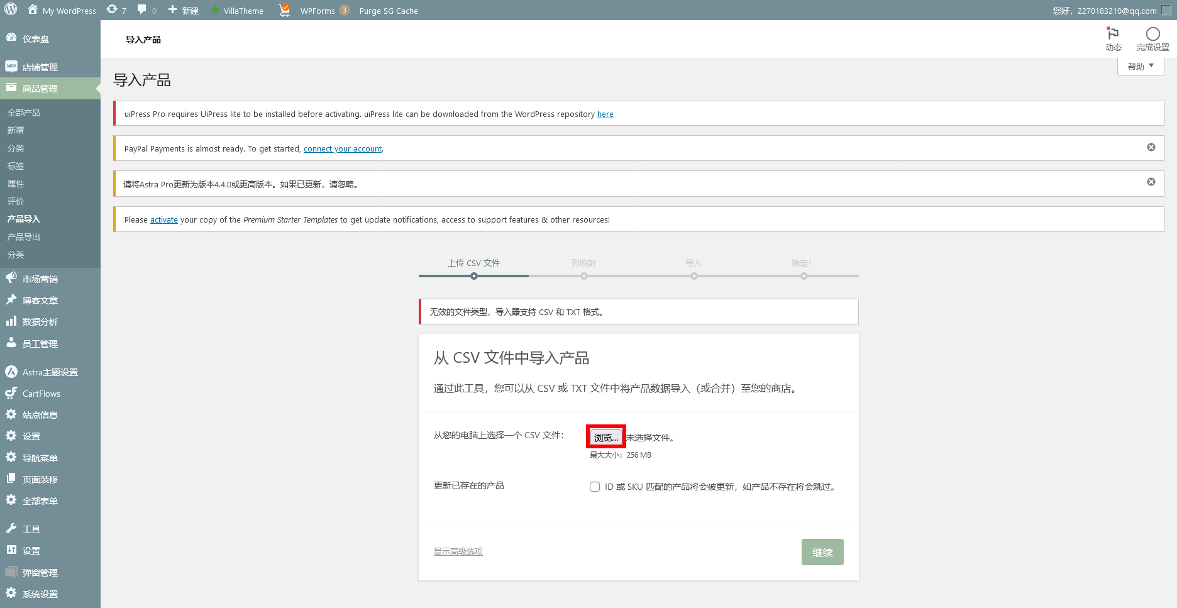Select the 仪表盘 dashboard icon in sidebar
The width and height of the screenshot is (1177, 608).
pos(11,38)
